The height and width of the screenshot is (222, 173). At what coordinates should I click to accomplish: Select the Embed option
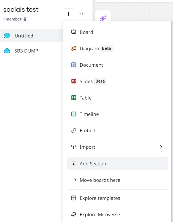click(118, 130)
